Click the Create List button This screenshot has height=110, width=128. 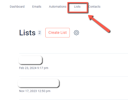point(58,33)
